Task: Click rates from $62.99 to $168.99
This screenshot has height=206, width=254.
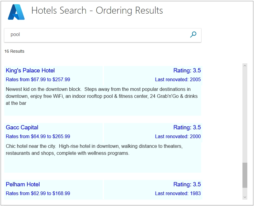Action: (38, 194)
